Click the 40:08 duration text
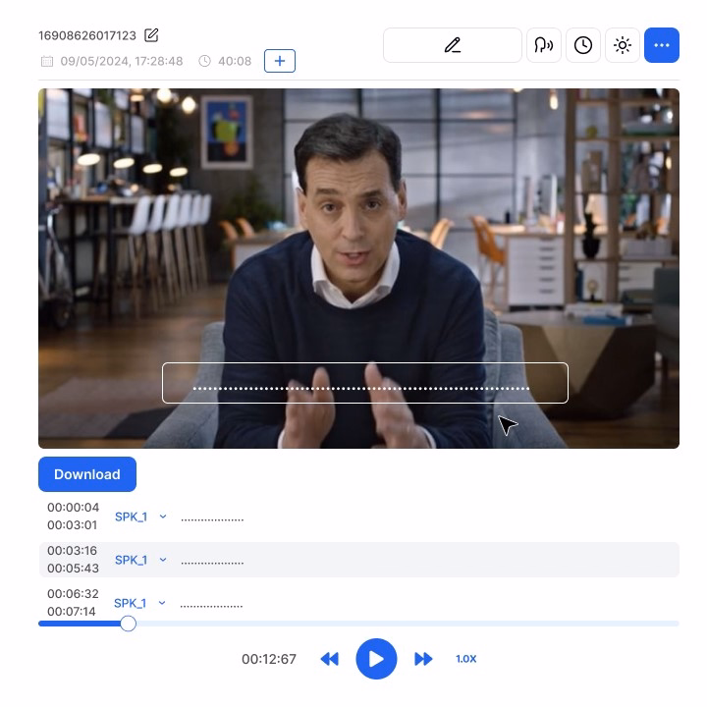The image size is (707, 707). coord(235,61)
